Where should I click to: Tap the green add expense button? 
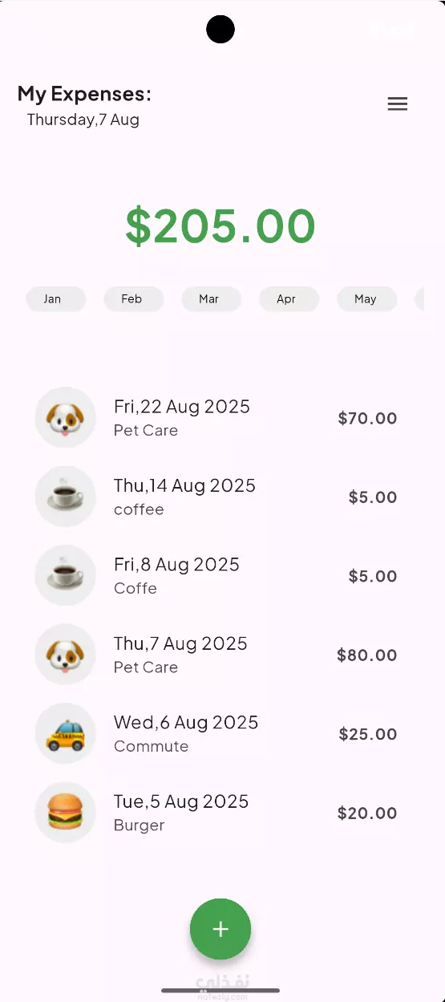tap(220, 929)
